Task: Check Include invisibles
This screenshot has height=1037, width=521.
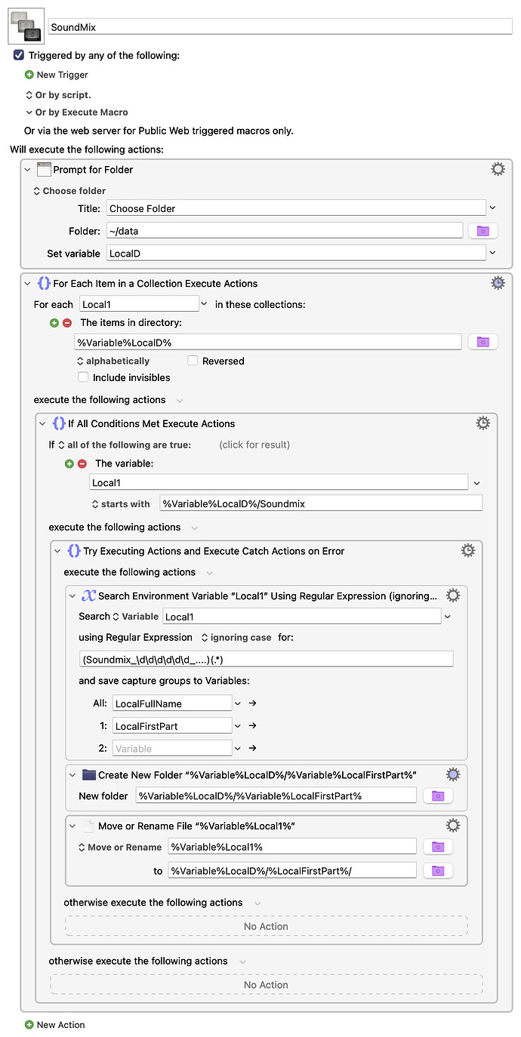Action: pyautogui.click(x=83, y=377)
